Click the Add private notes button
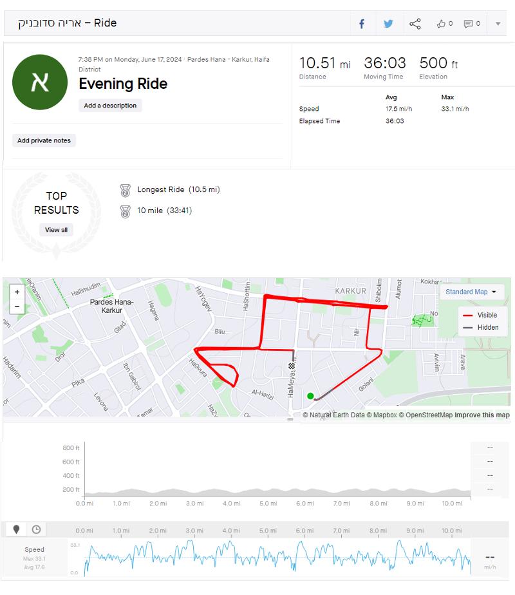Screen dimensions: 515x595 (44, 140)
